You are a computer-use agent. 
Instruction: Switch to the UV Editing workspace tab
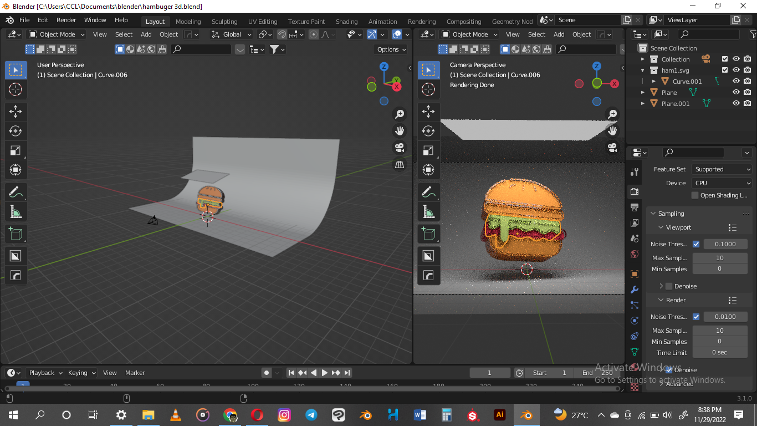[x=263, y=22]
